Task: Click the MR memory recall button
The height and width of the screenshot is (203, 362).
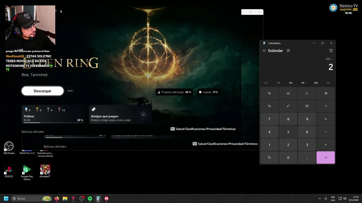Action: coord(279,83)
